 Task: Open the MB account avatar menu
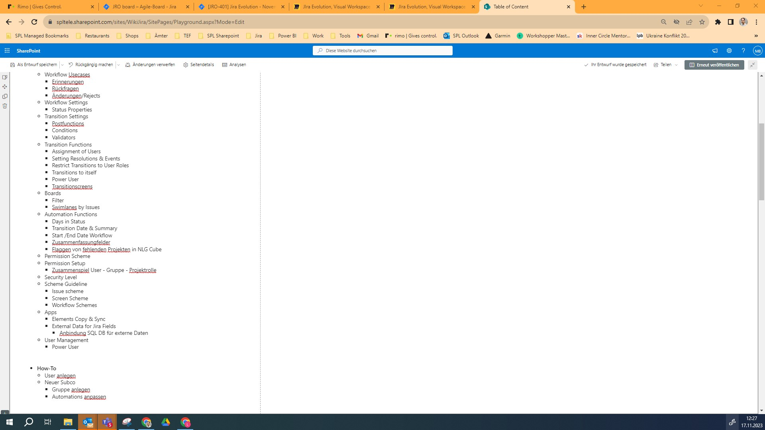(757, 51)
